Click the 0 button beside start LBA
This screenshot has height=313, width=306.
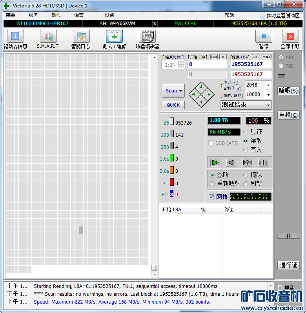pyautogui.click(x=223, y=57)
